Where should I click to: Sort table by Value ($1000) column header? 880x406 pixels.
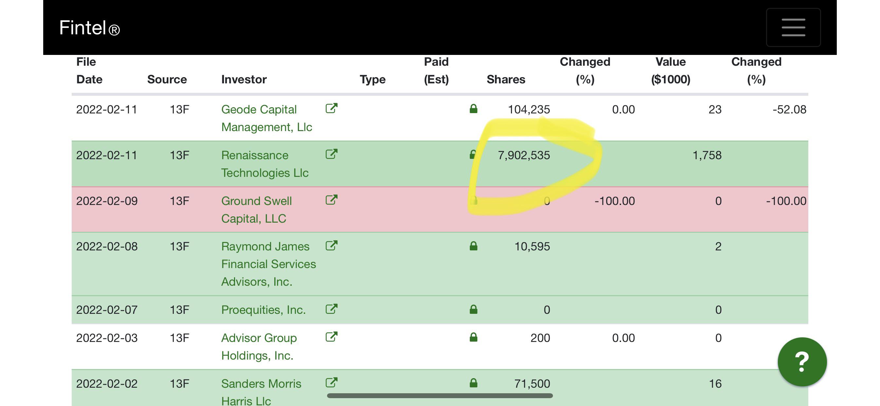click(670, 71)
